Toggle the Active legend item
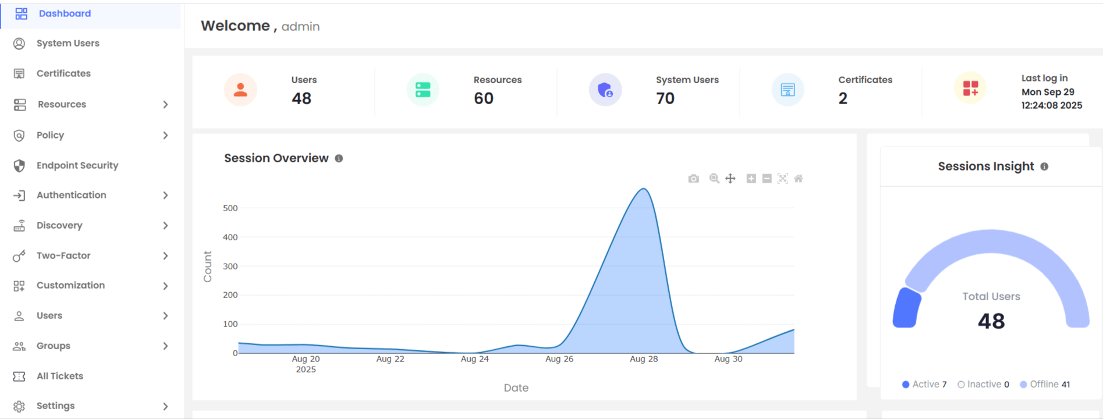The height and width of the screenshot is (419, 1103). 924,384
